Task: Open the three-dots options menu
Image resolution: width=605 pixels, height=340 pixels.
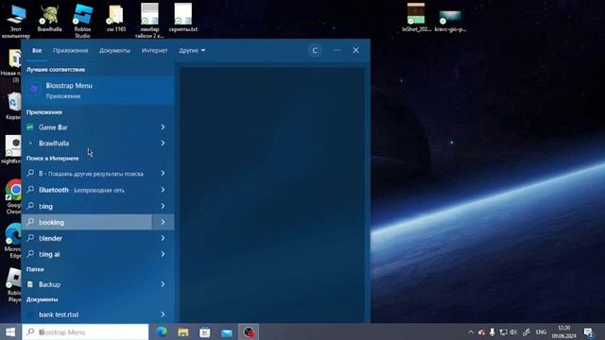Action: pos(337,50)
